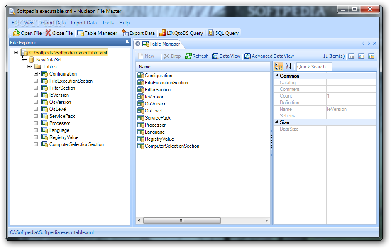391x249 pixels.
Task: Select the Softpedia executable.xml file node
Action: [x=65, y=52]
